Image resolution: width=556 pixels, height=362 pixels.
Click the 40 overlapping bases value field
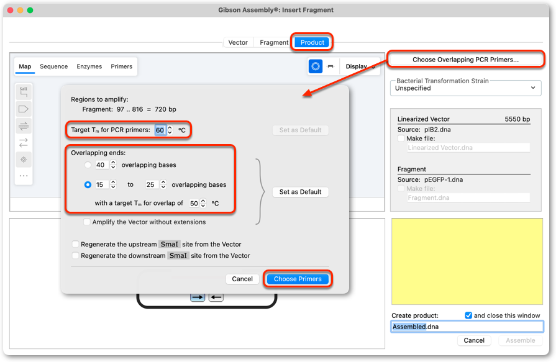[101, 165]
